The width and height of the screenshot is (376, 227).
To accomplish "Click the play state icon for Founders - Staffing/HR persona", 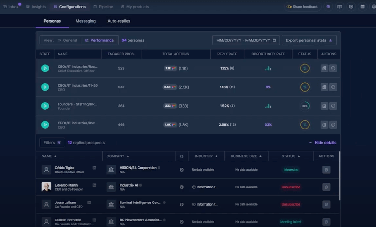I will coord(45,106).
